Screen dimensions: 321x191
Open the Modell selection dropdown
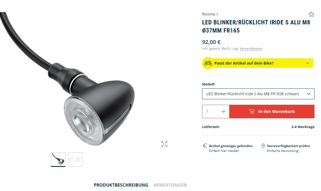[258, 94]
